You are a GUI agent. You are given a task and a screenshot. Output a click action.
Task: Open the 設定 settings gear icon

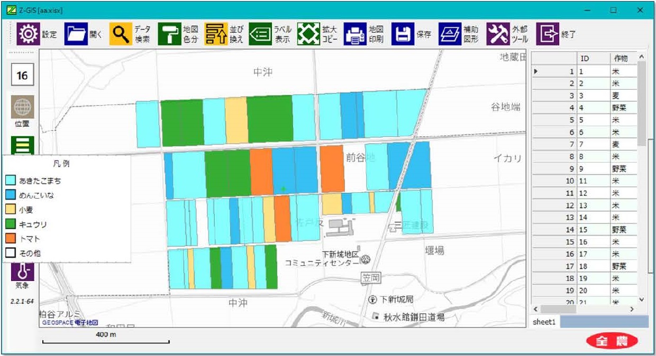click(28, 34)
